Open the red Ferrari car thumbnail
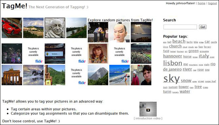Image resolution: width=219 pixels, height=125 pixels. pos(12,28)
